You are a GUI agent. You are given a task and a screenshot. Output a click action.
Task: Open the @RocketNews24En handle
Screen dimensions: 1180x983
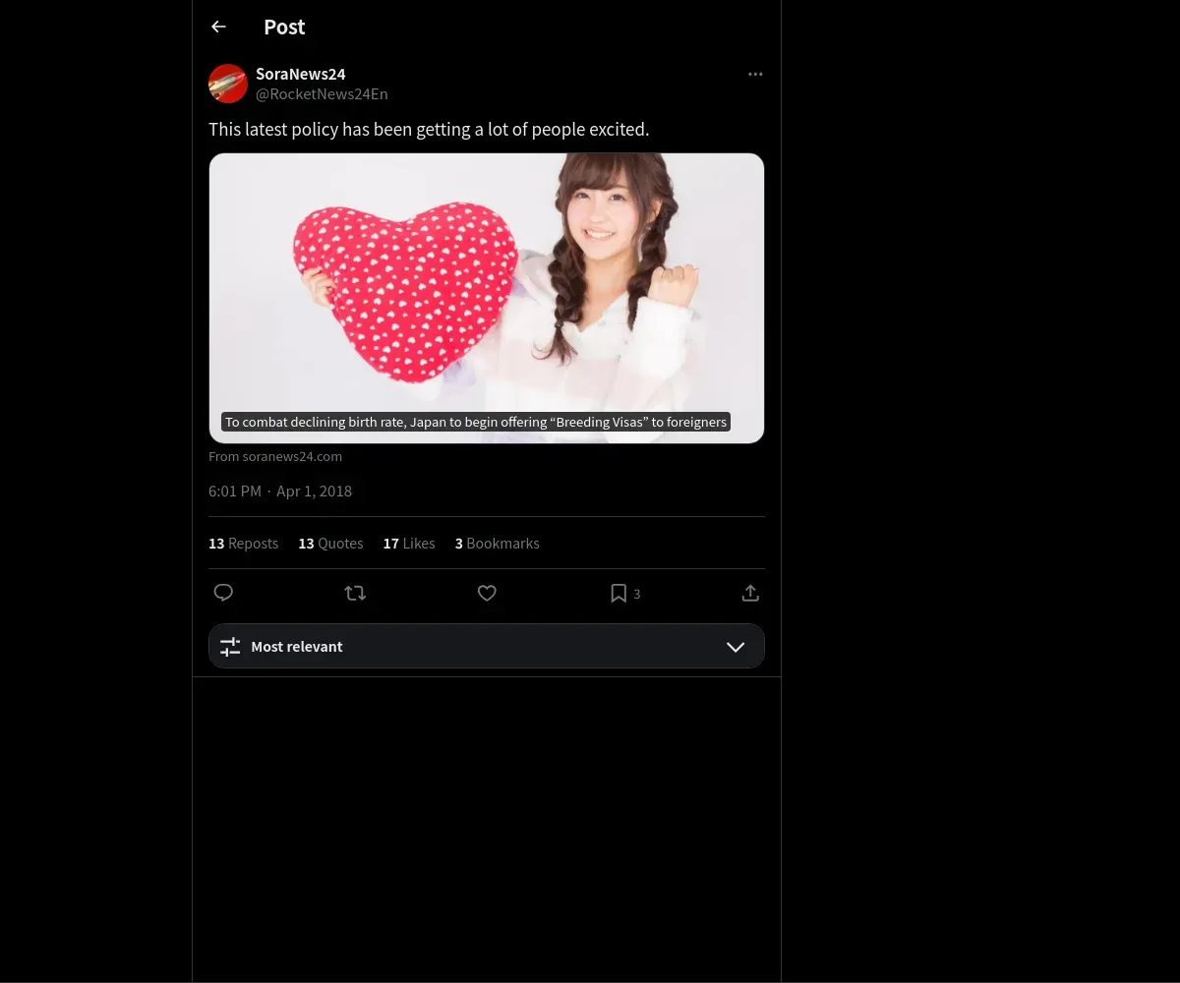tap(322, 94)
